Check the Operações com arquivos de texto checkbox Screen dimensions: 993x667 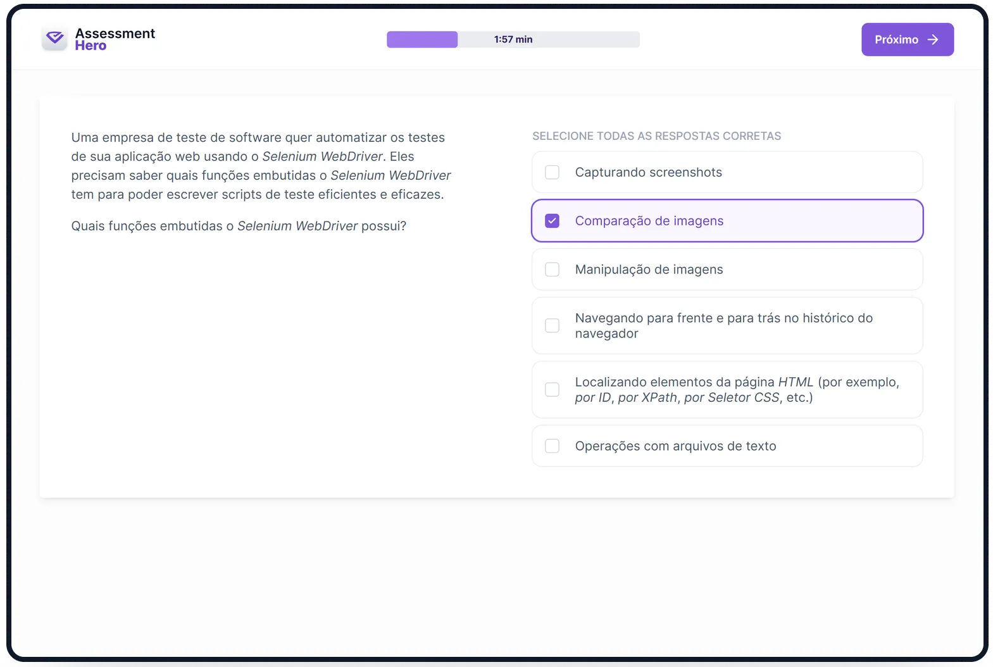(552, 446)
